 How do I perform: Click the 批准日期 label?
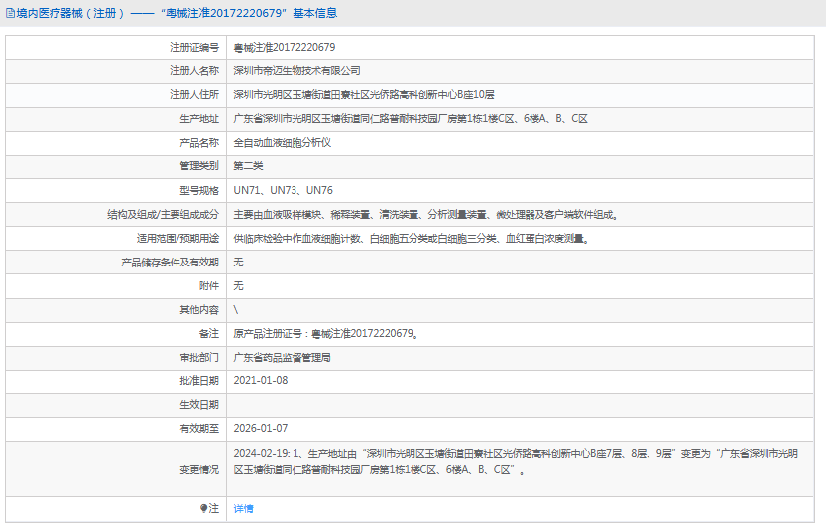tap(199, 381)
